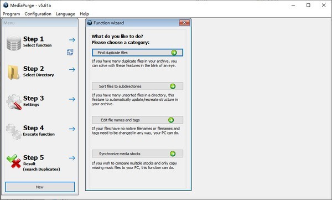332x200 pixels.
Task: Click the Menu panel header
Action: coord(40,23)
